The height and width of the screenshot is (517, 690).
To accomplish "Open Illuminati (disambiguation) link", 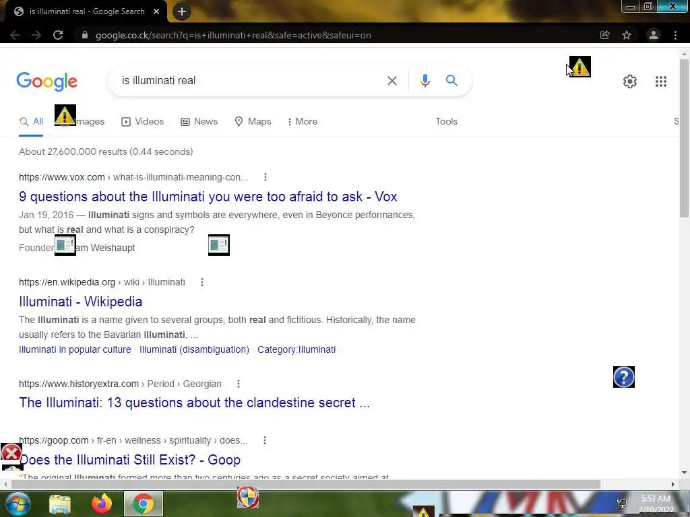I will click(194, 349).
